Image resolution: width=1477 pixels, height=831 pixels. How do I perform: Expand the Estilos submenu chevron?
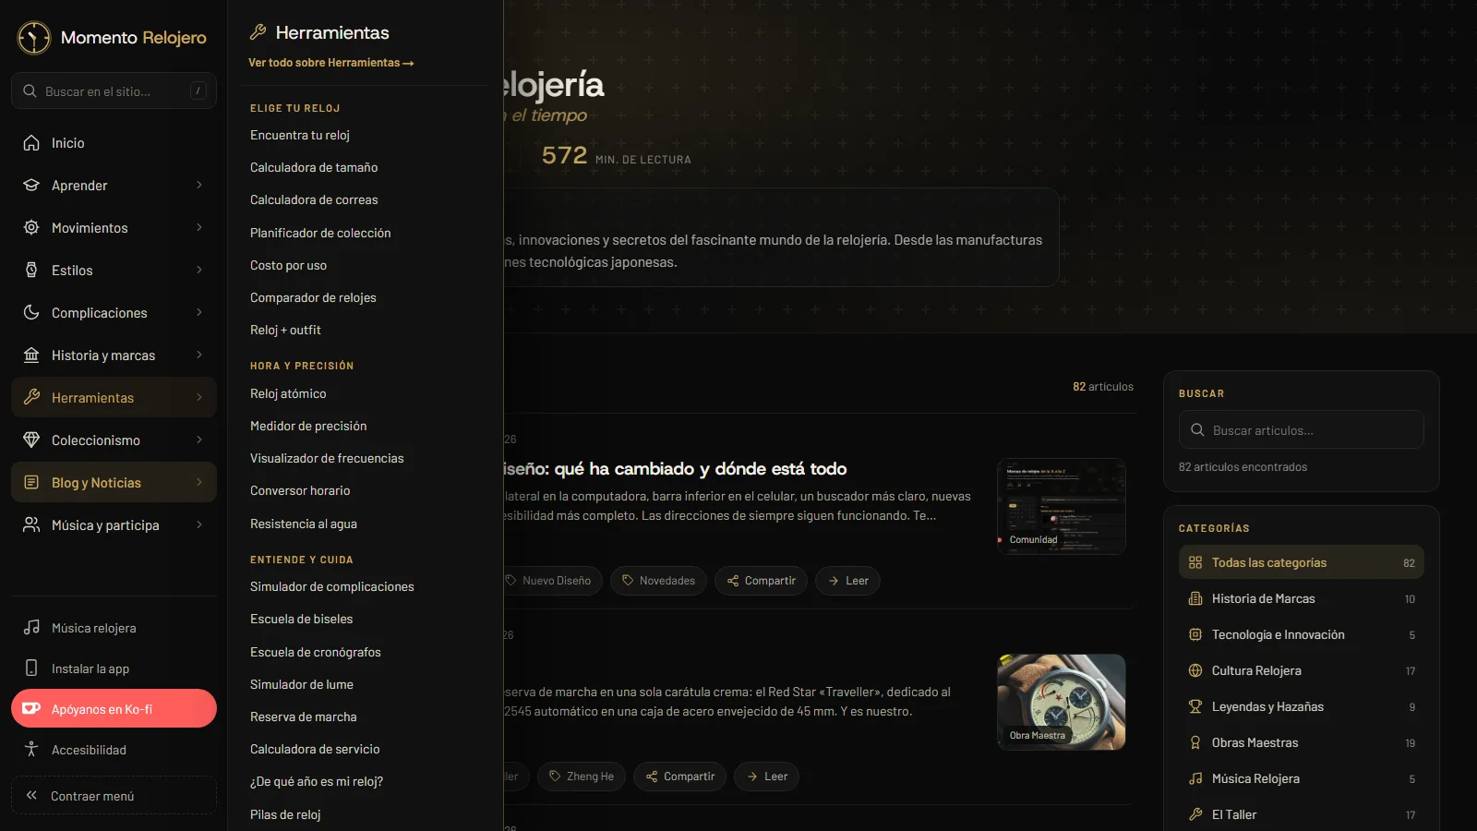point(199,271)
